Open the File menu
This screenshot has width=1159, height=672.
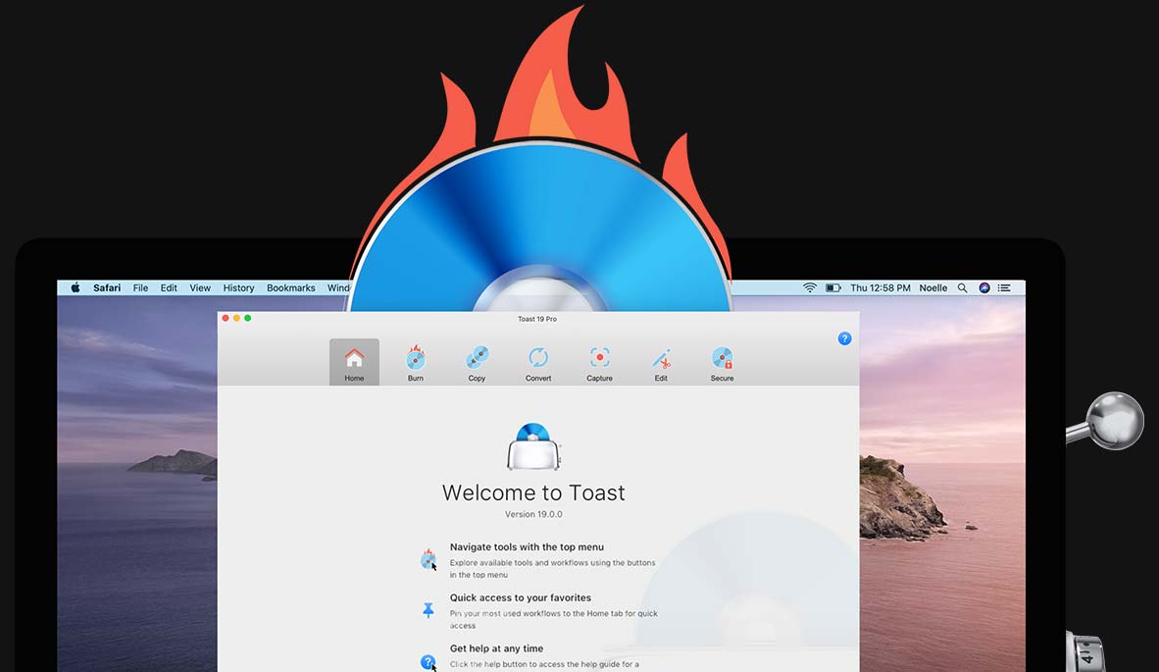tap(140, 287)
